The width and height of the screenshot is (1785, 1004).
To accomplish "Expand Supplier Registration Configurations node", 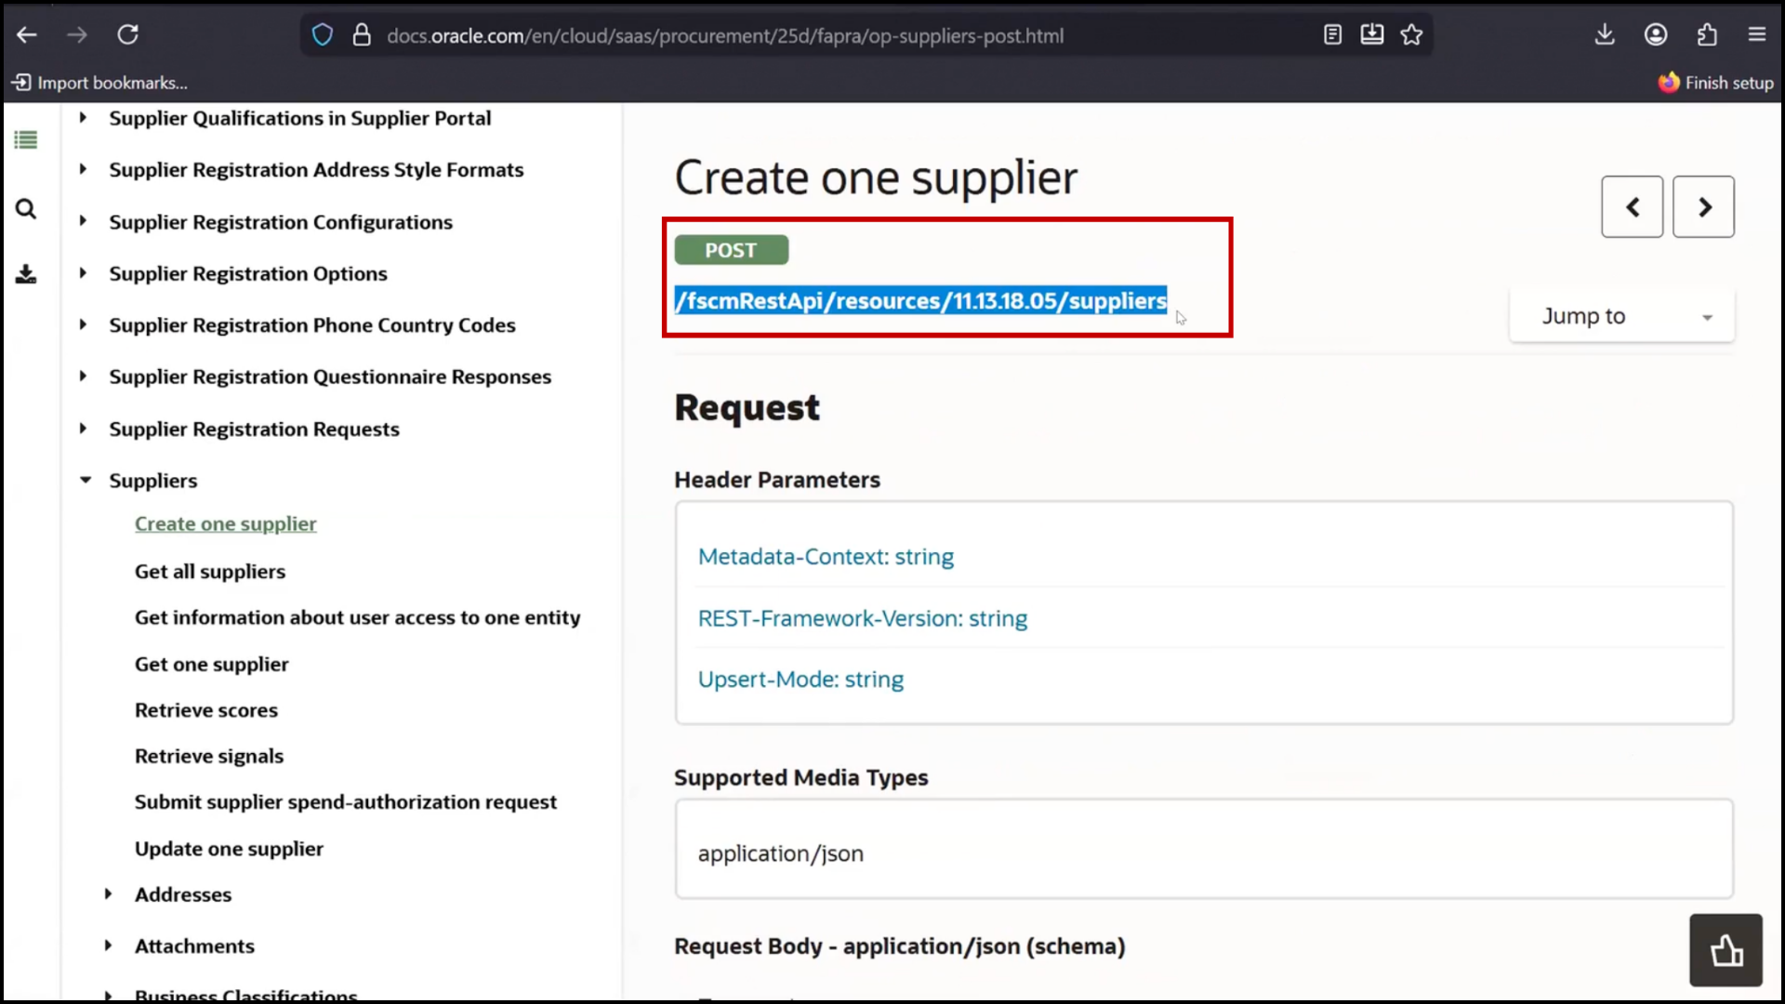I will coord(83,221).
